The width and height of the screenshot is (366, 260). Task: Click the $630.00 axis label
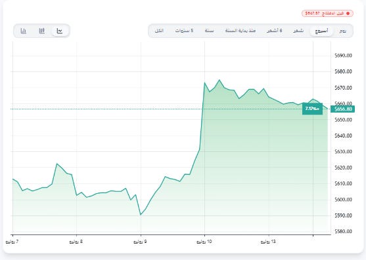point(343,152)
